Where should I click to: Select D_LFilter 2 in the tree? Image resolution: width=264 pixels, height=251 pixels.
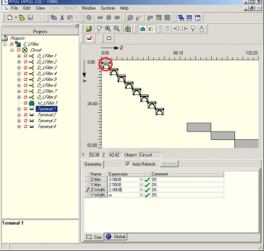point(47,62)
